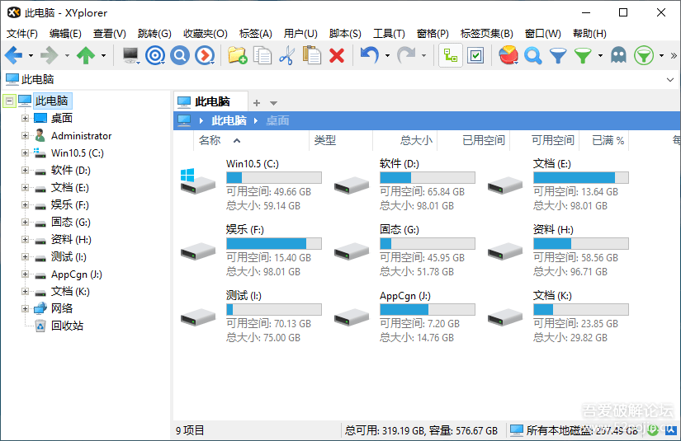
Task: Click the ghost filter toolbar icon
Action: coord(618,55)
